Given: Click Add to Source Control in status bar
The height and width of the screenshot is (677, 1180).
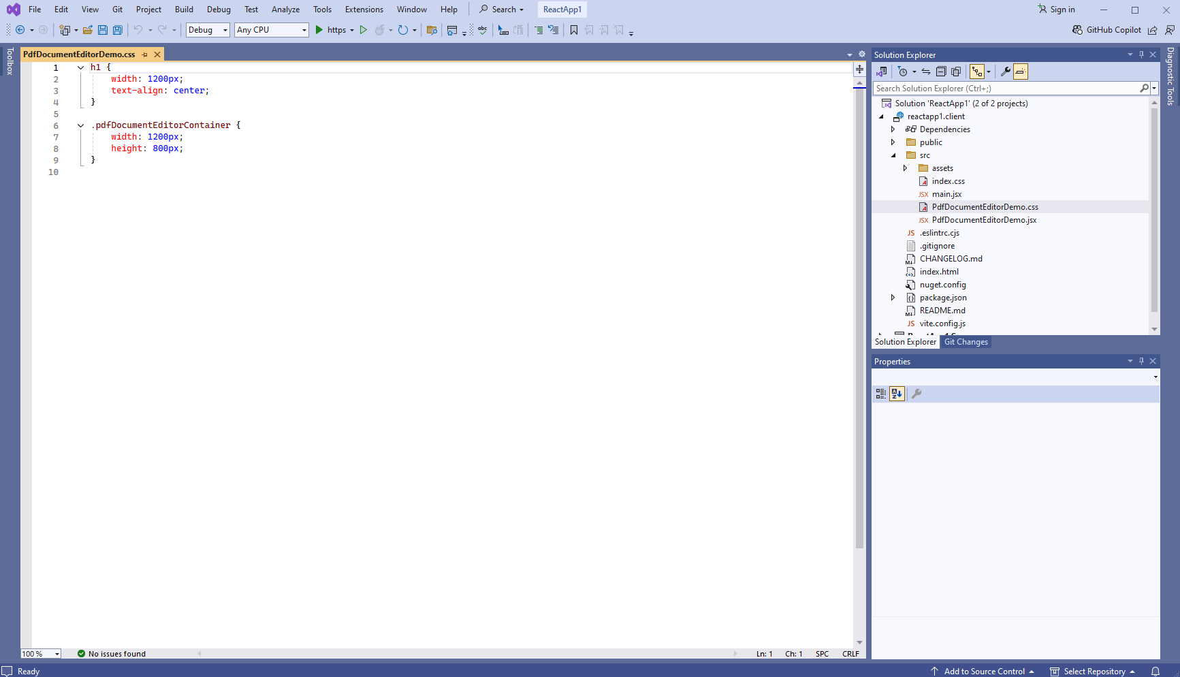Looking at the screenshot, I should pyautogui.click(x=983, y=672).
